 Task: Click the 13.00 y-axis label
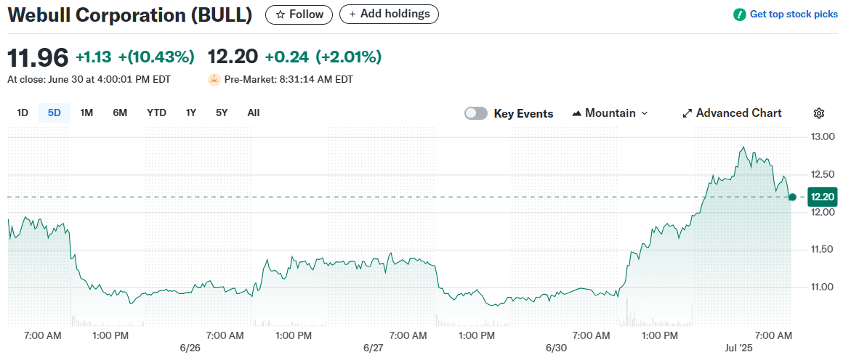click(823, 136)
